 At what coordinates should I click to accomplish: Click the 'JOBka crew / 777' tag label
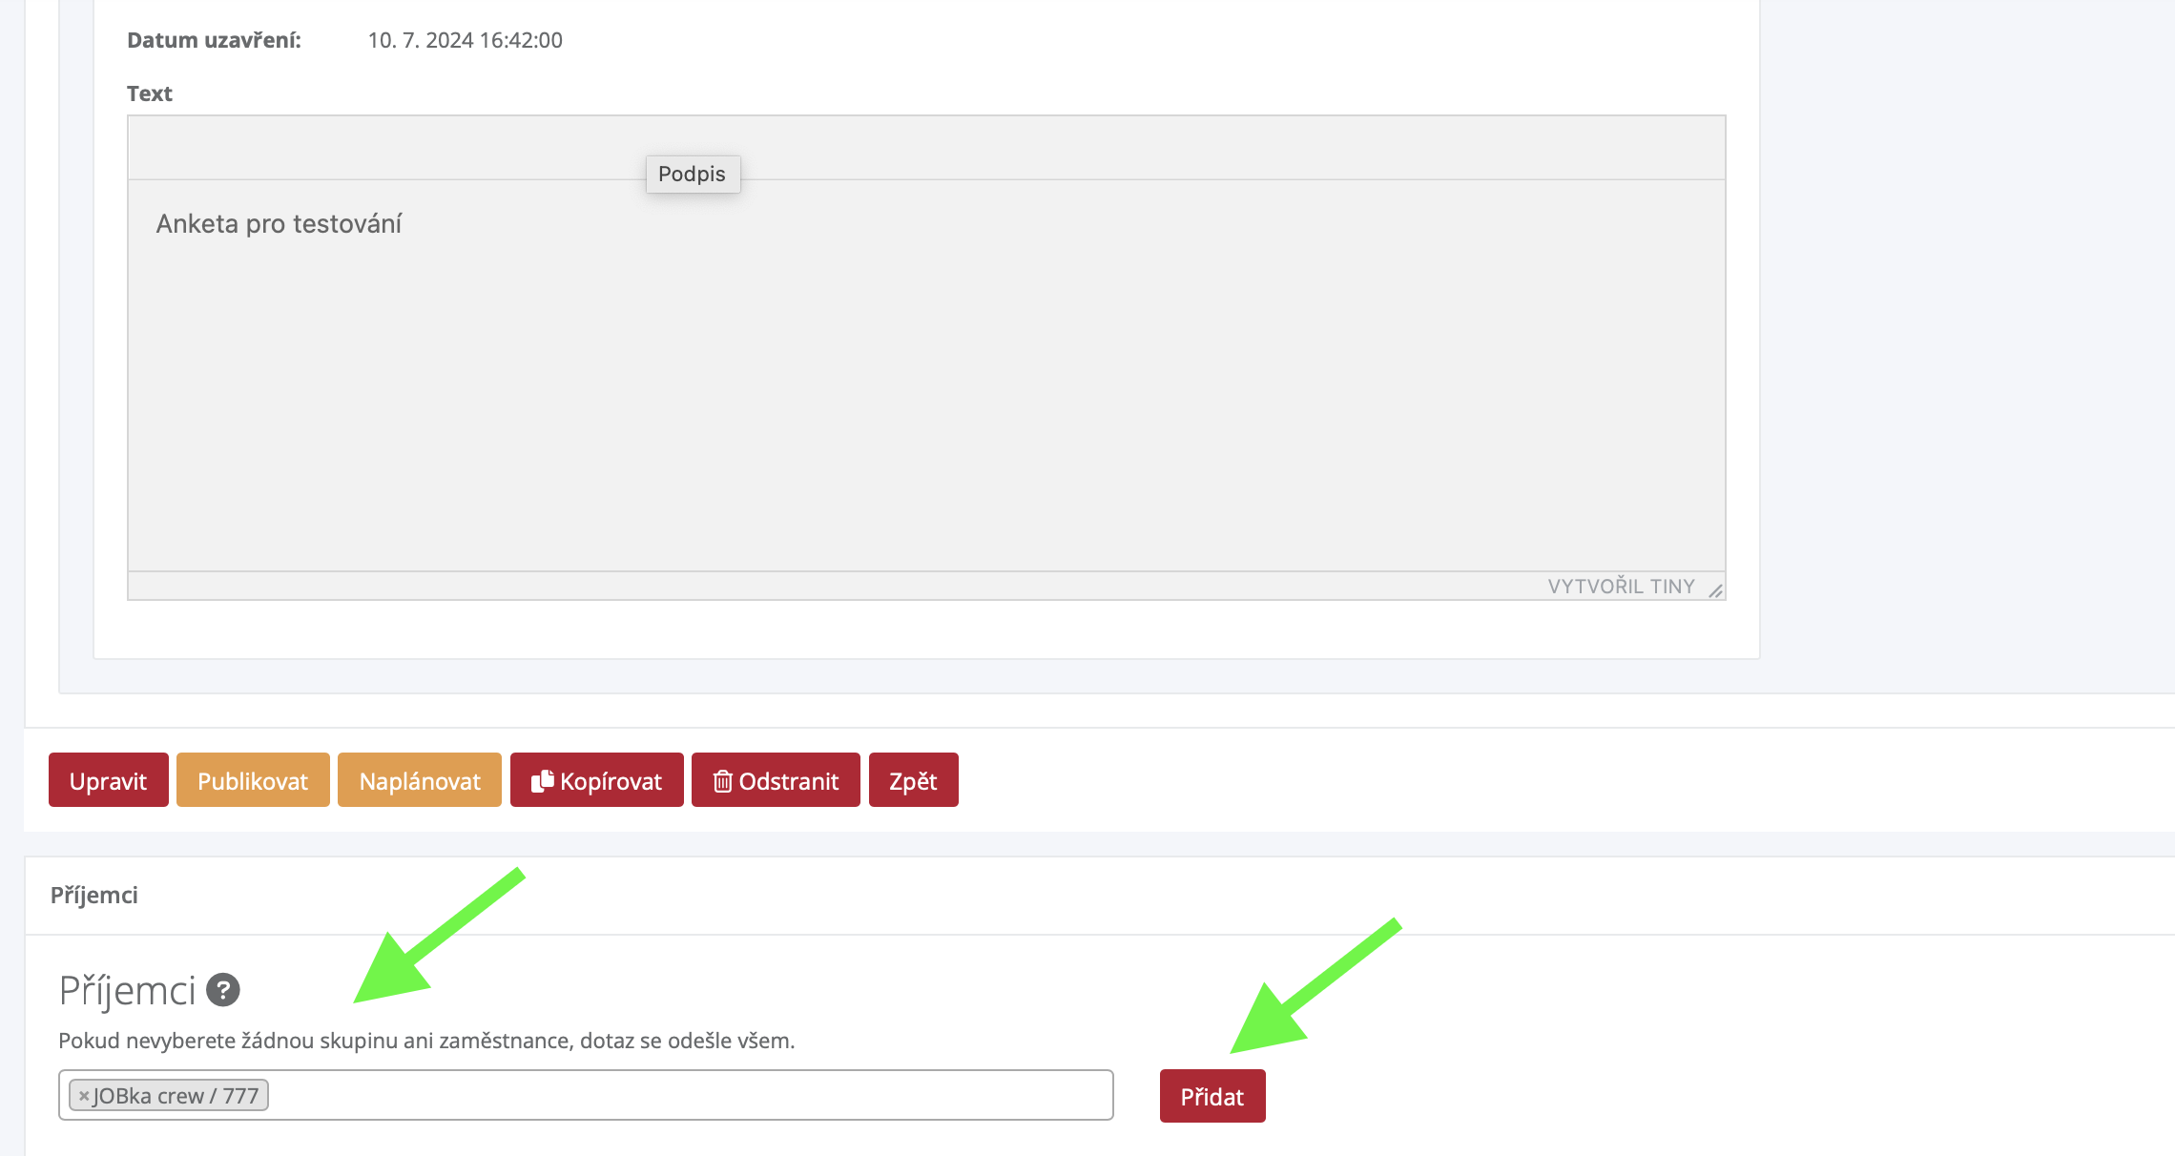(176, 1096)
